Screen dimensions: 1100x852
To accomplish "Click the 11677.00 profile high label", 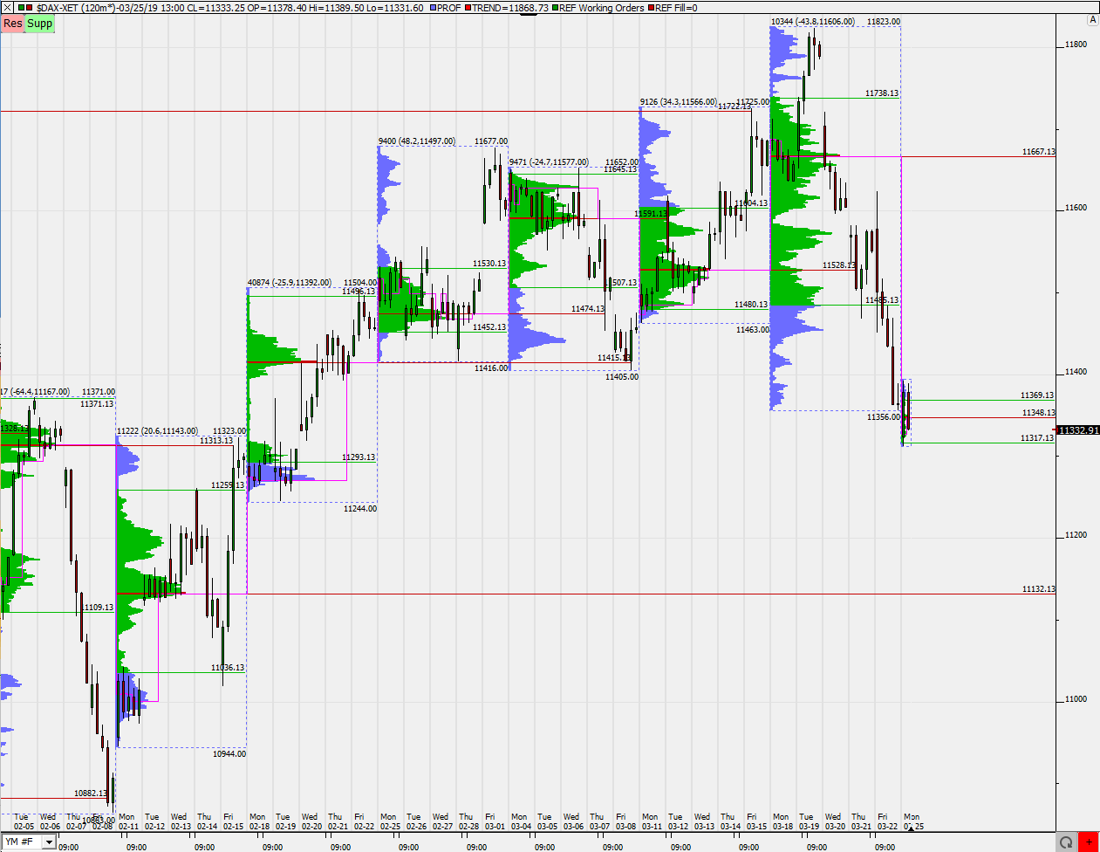I will (491, 141).
